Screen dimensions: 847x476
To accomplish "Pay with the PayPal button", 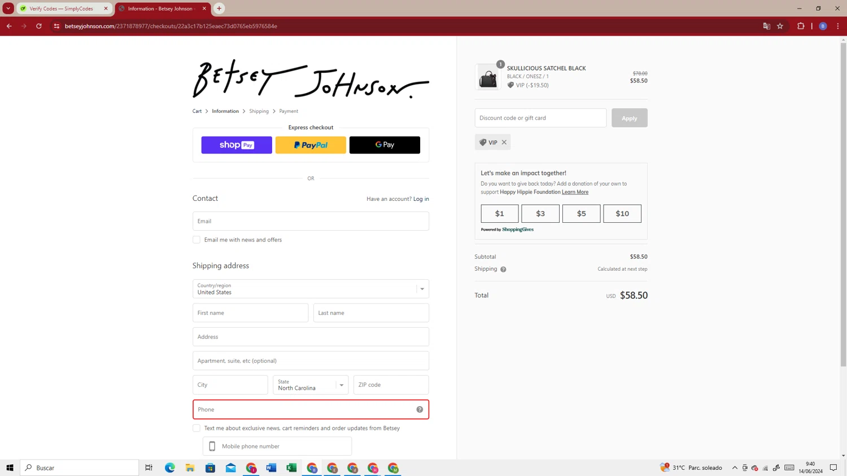I will (x=311, y=145).
